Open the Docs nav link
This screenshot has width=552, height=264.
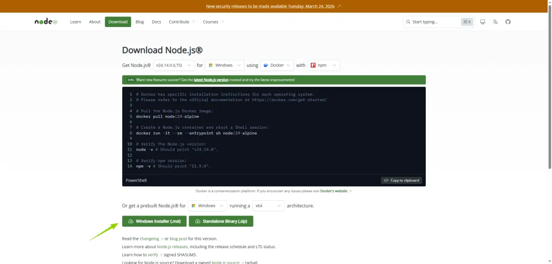click(156, 22)
